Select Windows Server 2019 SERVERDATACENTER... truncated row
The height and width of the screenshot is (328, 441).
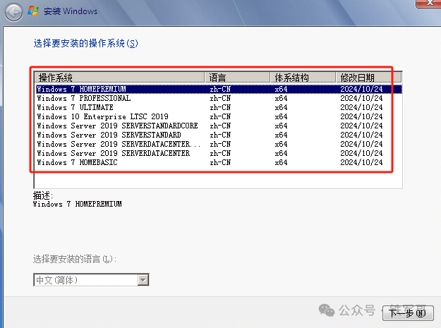click(219, 144)
